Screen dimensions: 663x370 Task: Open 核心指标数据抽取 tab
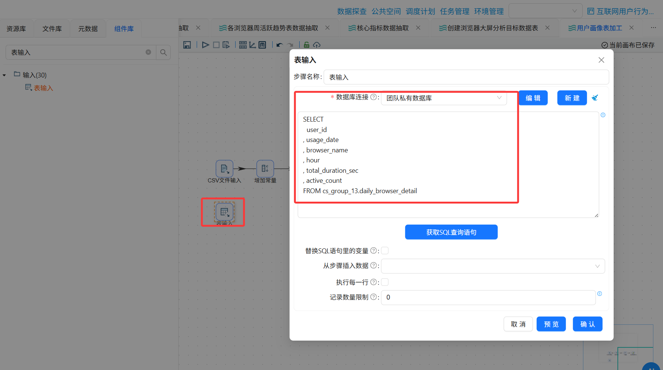379,28
